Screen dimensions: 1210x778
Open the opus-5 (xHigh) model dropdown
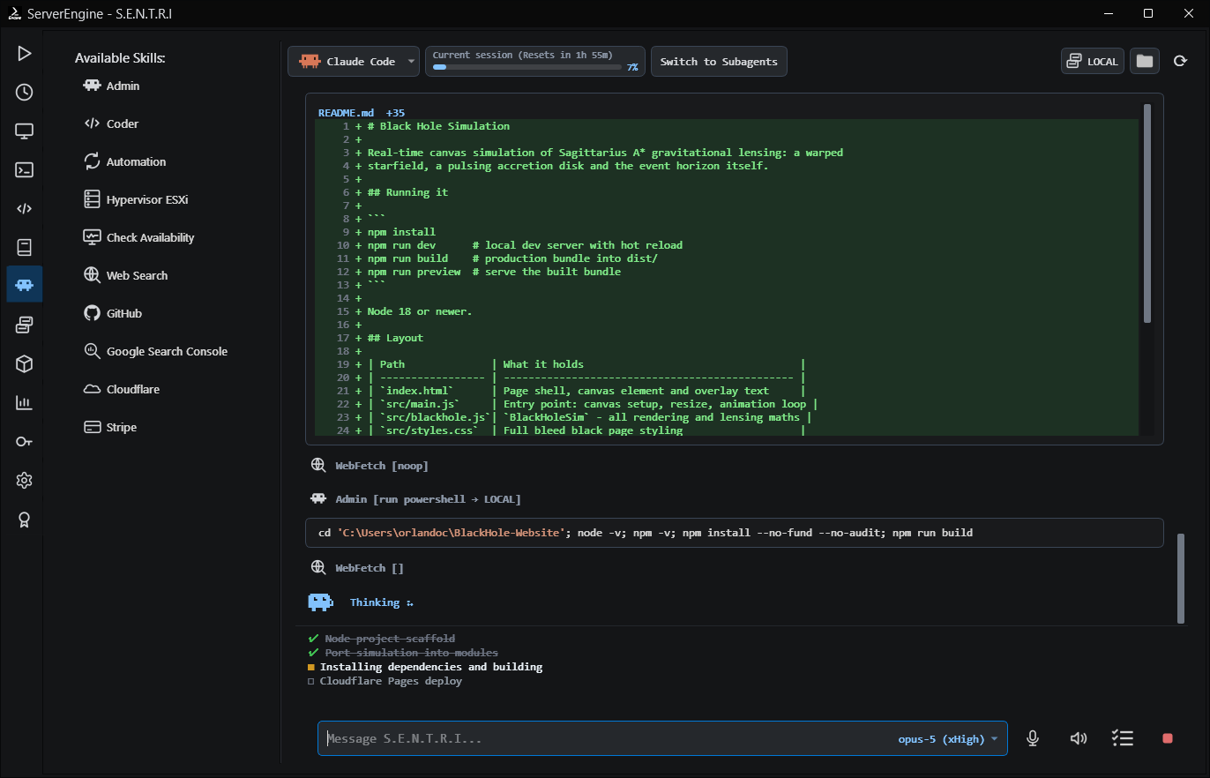click(948, 739)
